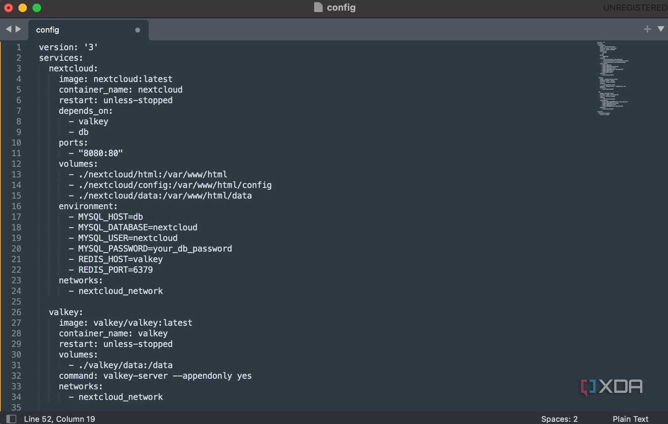Image resolution: width=668 pixels, height=424 pixels.
Task: Click Line 52, Column 19 status entry
Action: coord(60,419)
